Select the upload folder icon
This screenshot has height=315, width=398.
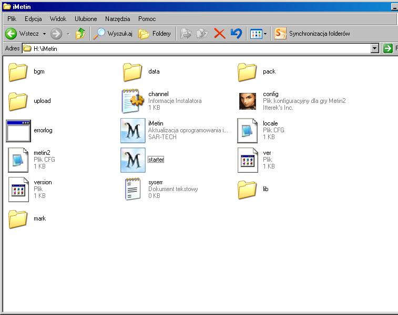pyautogui.click(x=18, y=102)
